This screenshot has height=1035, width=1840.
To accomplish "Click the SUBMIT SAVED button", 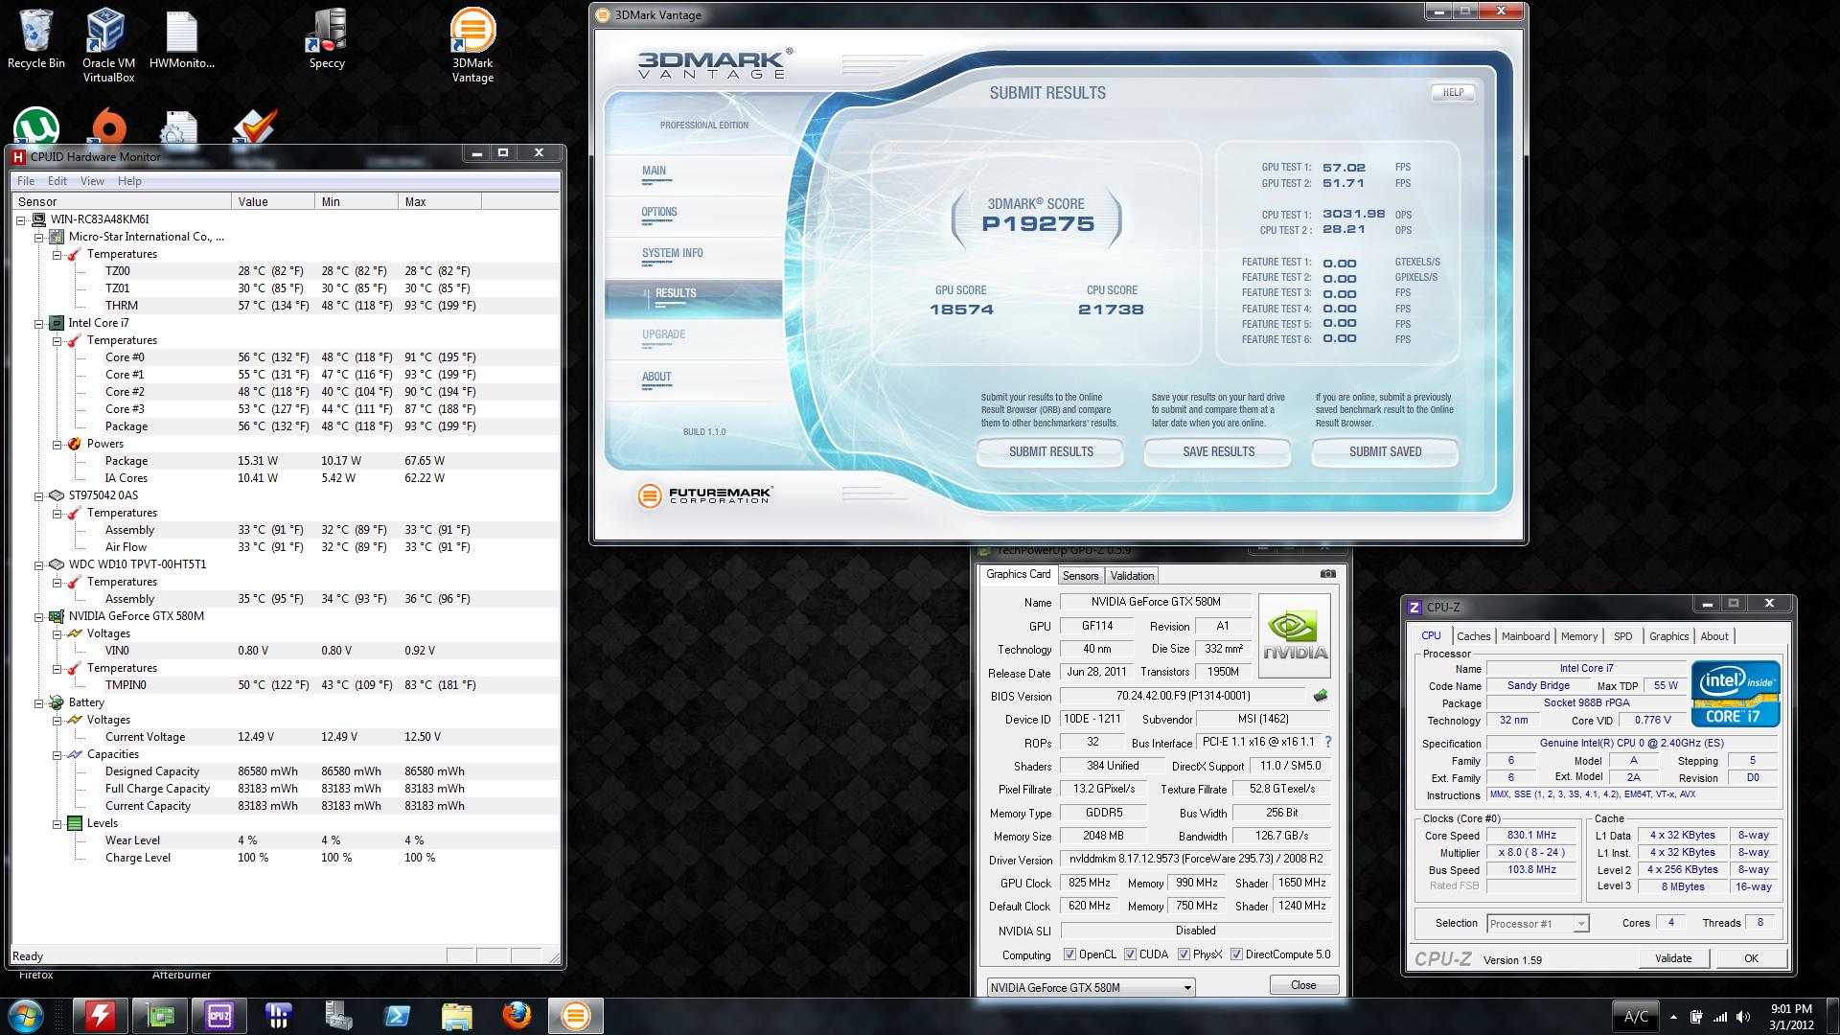I will point(1385,452).
